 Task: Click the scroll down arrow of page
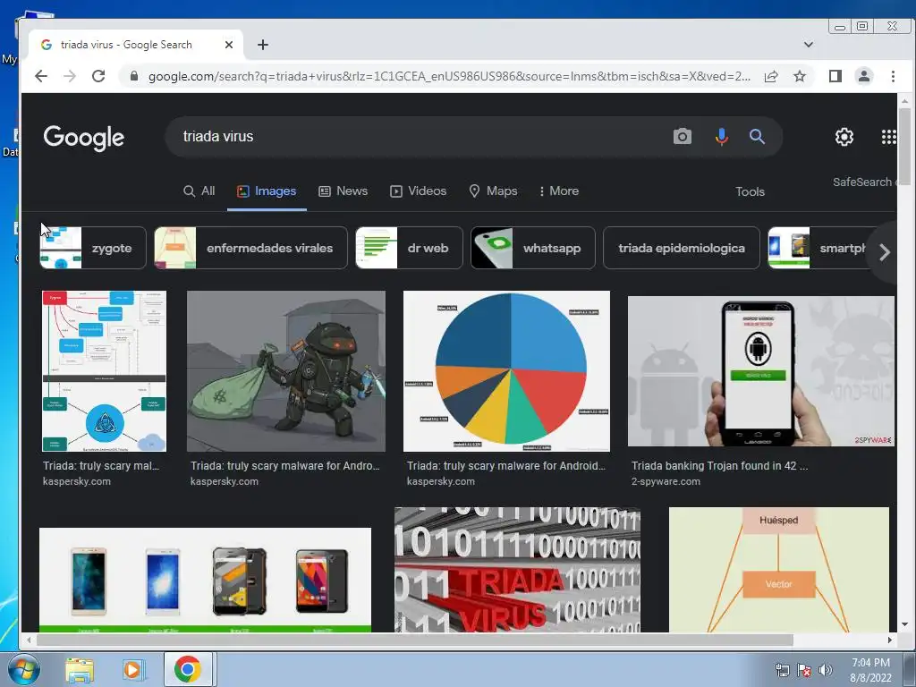[x=904, y=624]
